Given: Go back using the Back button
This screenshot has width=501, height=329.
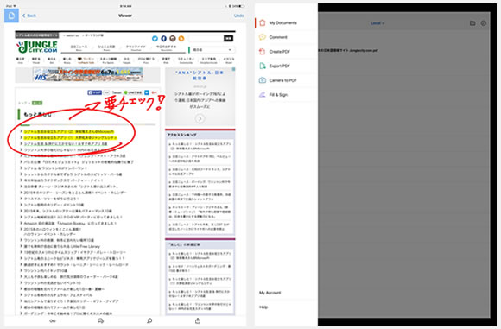Looking at the screenshot, I should click(29, 16).
